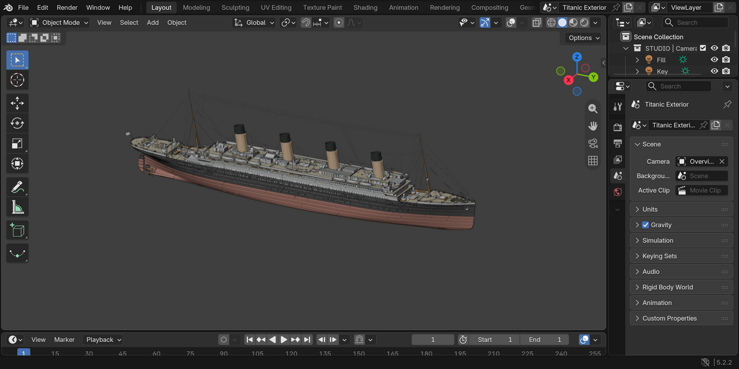
Task: Open the Object Mode dropdown
Action: click(59, 22)
